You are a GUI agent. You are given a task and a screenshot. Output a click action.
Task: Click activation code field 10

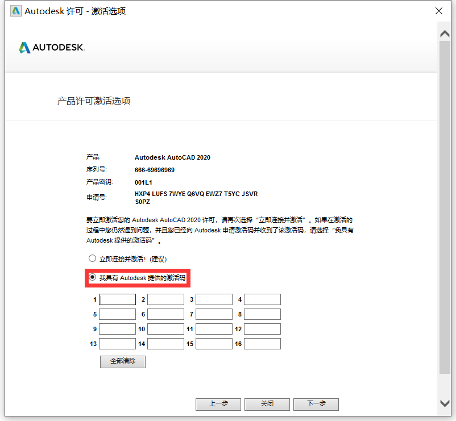tap(165, 329)
